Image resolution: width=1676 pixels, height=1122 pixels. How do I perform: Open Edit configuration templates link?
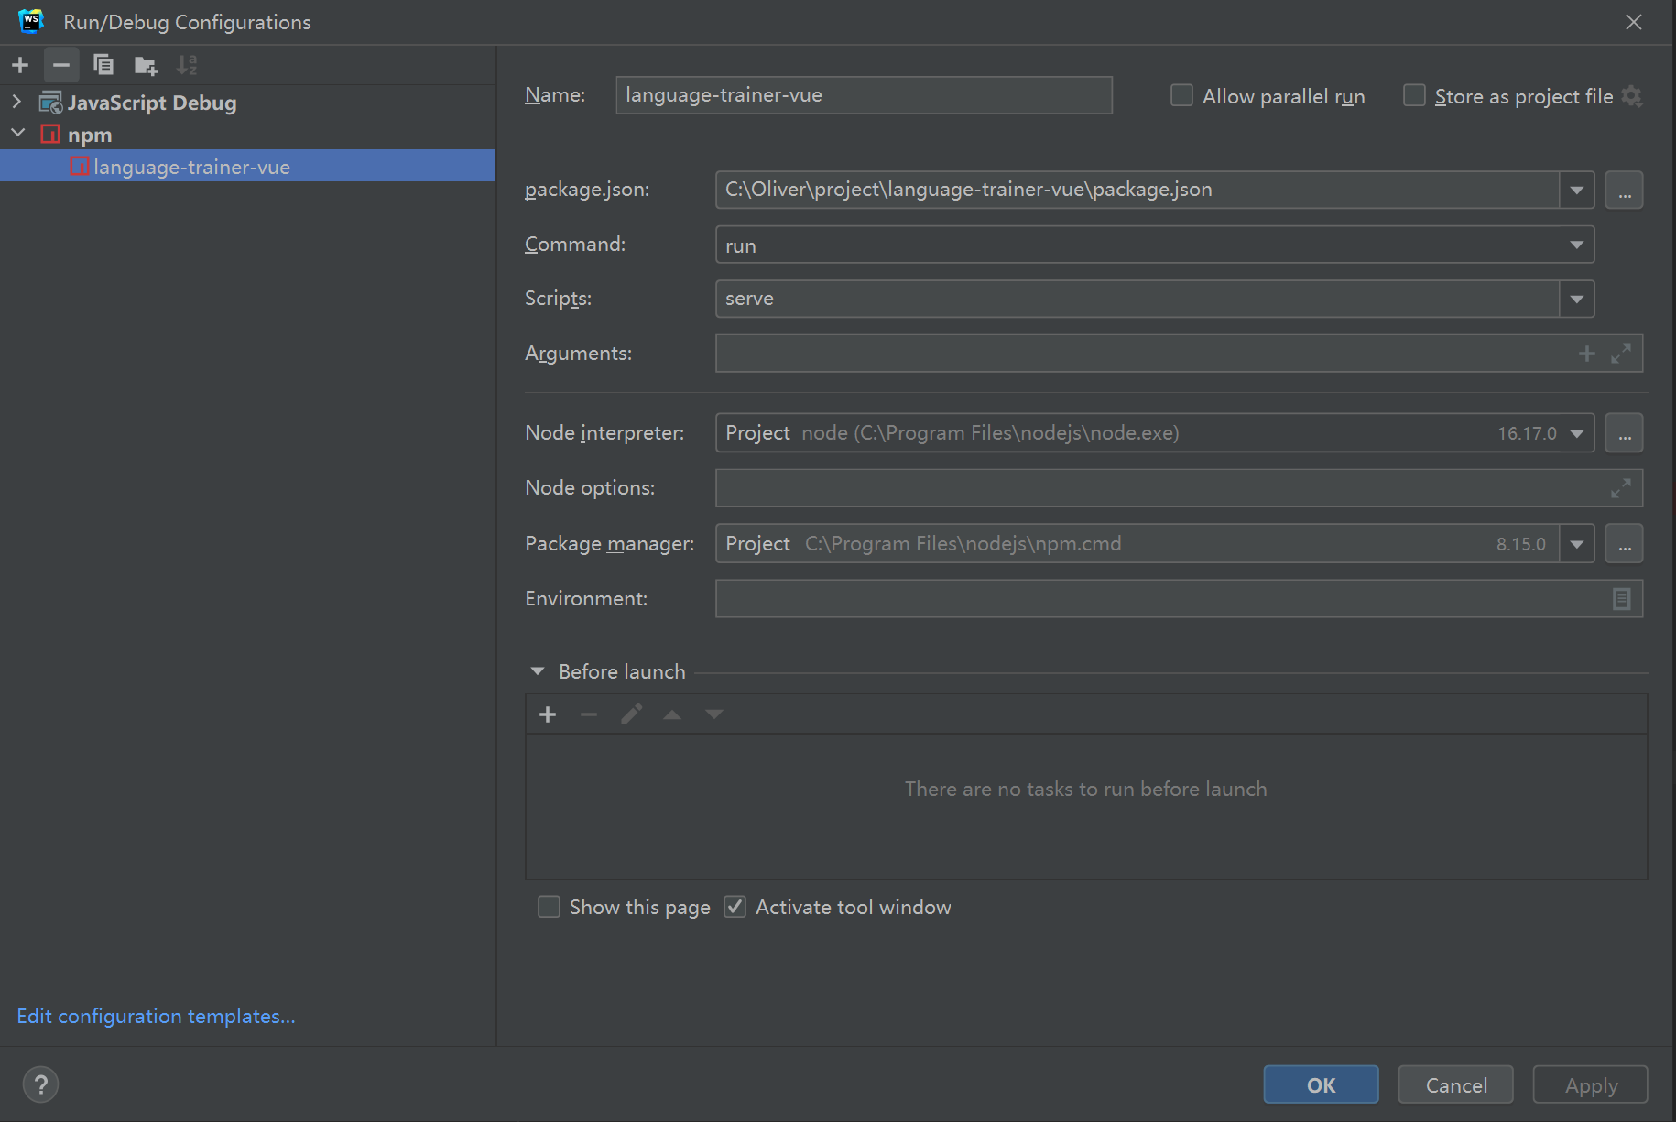pos(156,1016)
